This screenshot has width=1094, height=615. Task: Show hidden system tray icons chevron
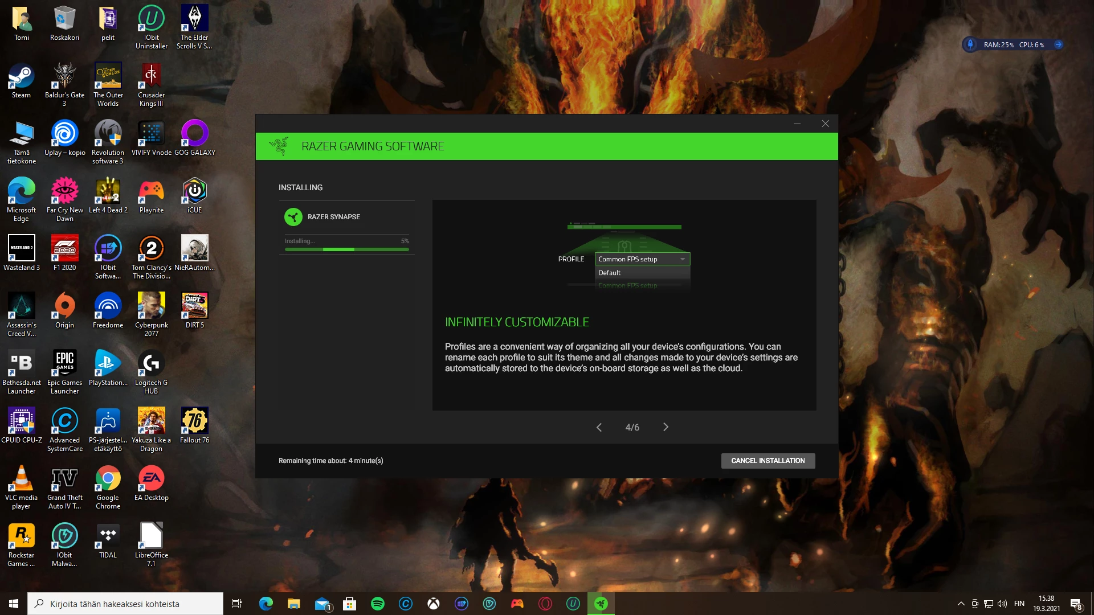961,604
